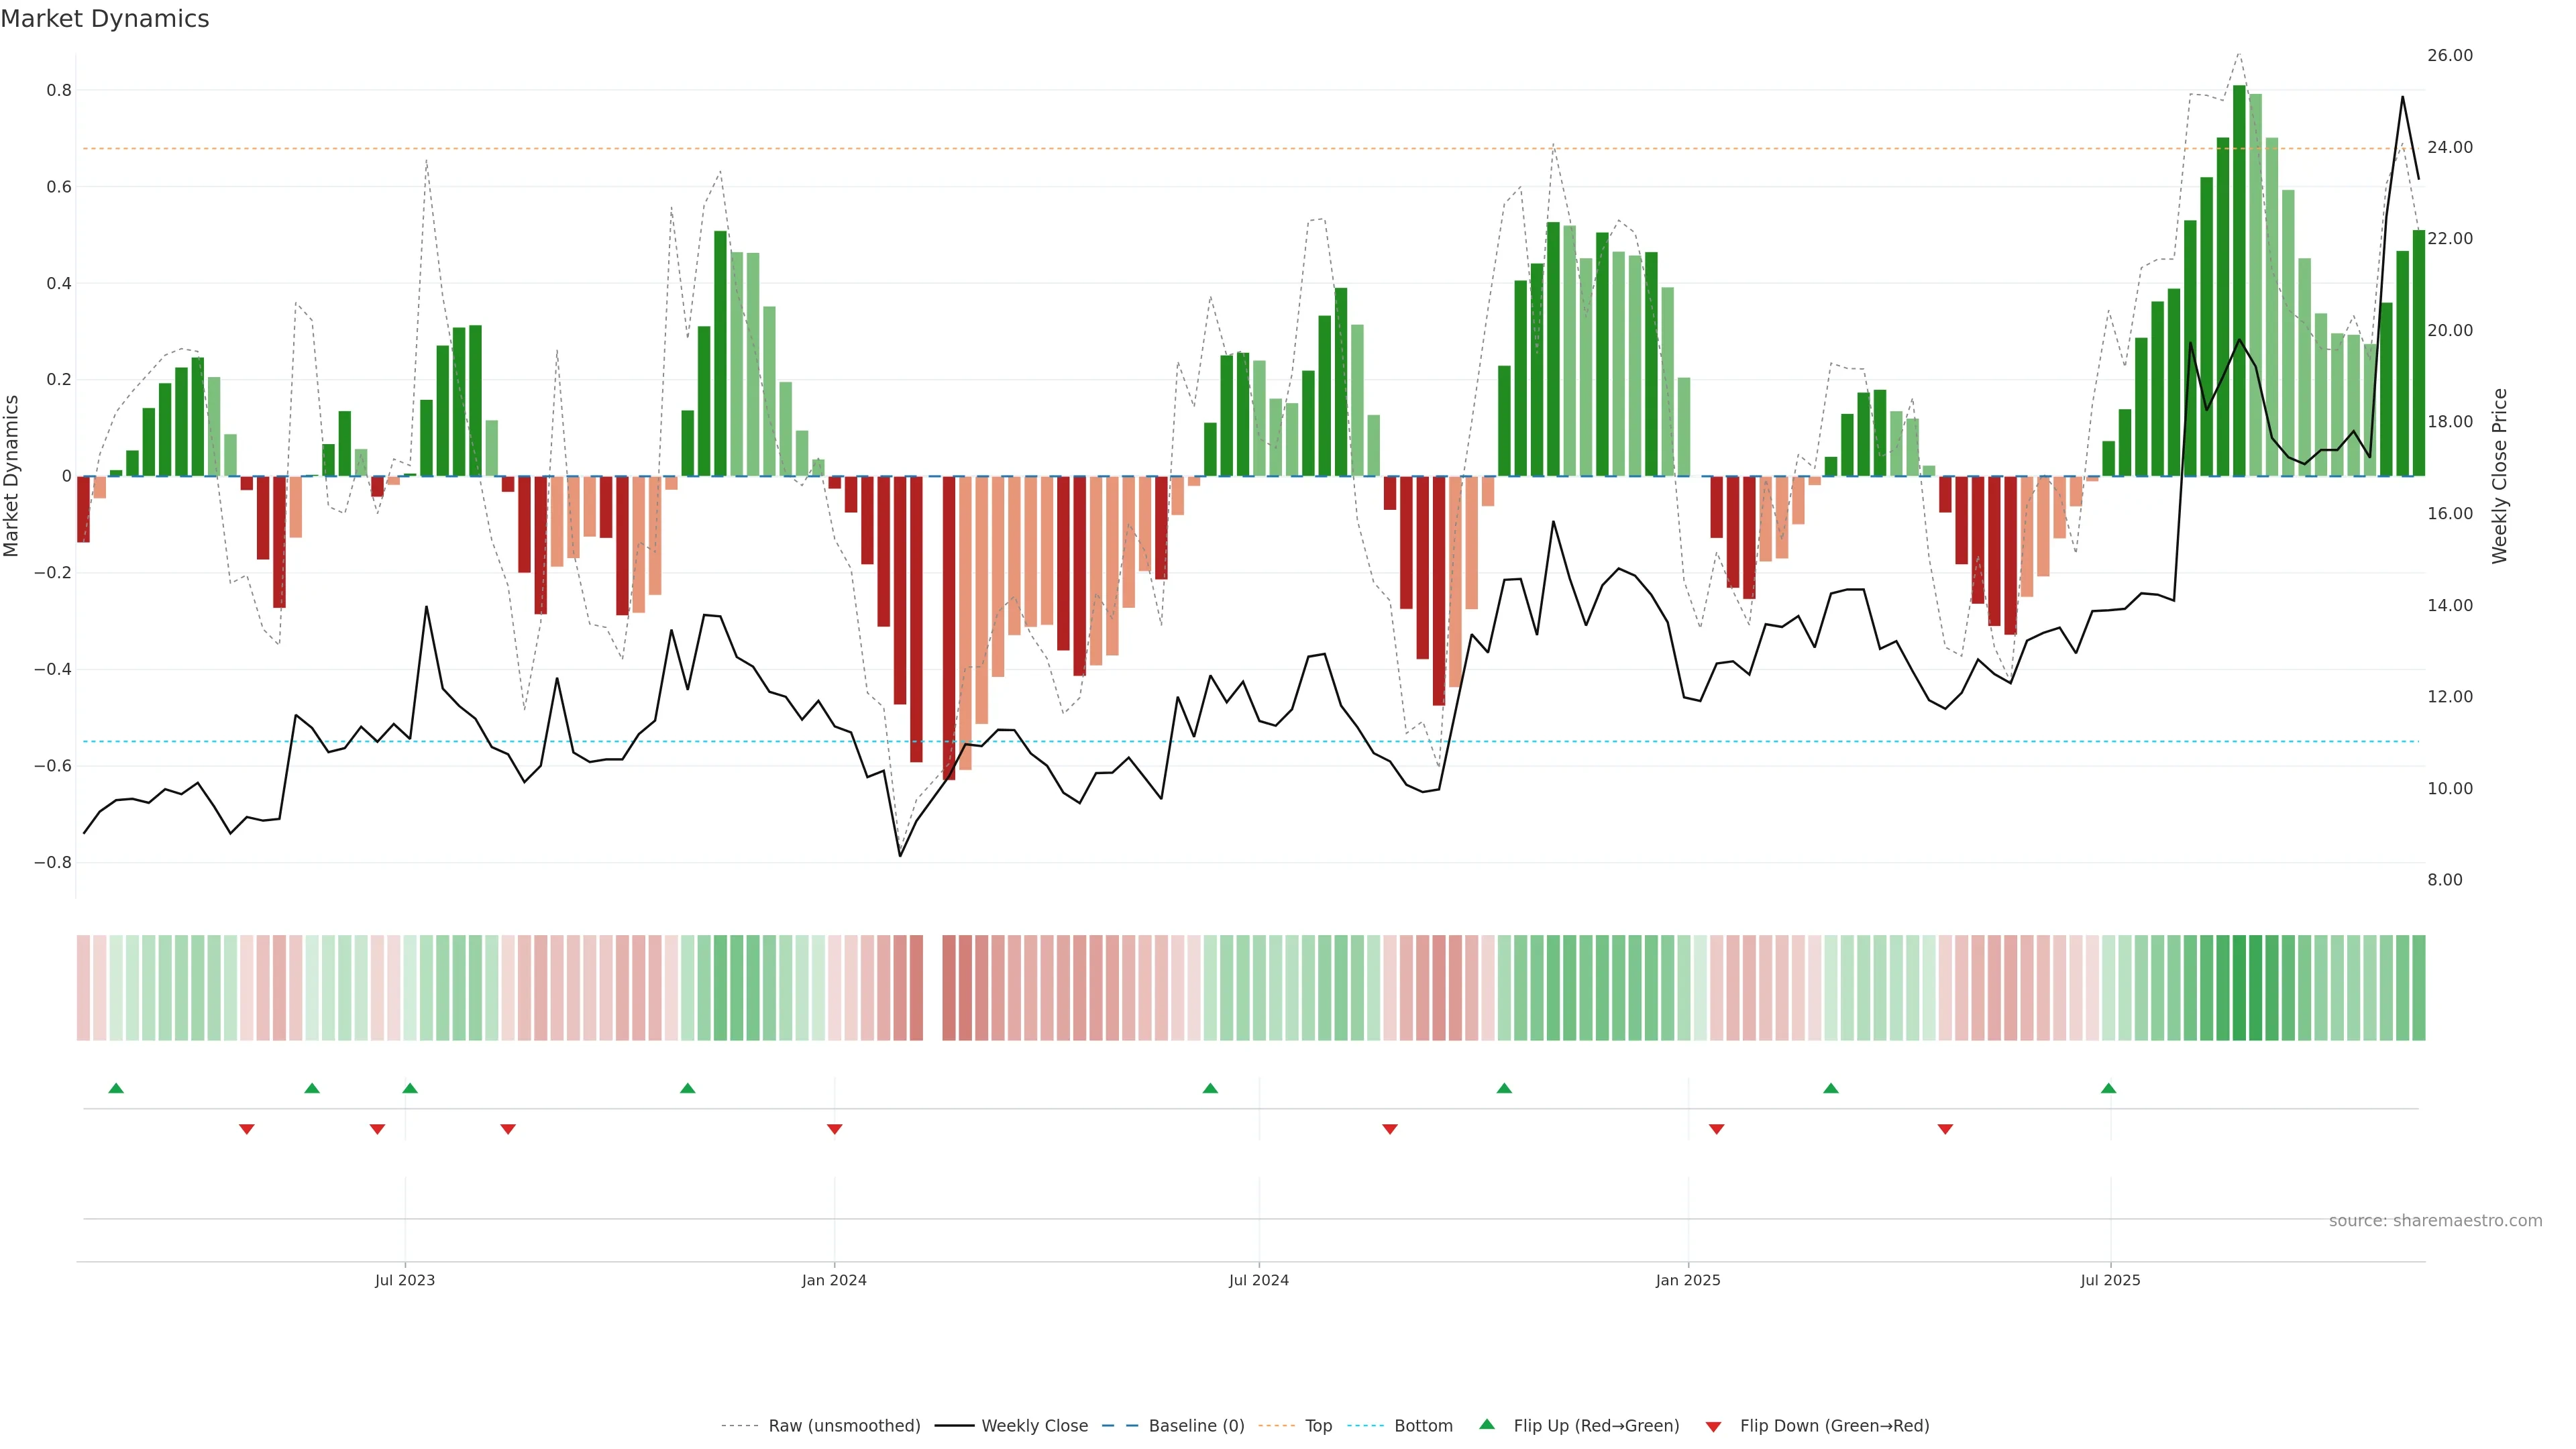Click the Bottom legend label

tap(1423, 1426)
